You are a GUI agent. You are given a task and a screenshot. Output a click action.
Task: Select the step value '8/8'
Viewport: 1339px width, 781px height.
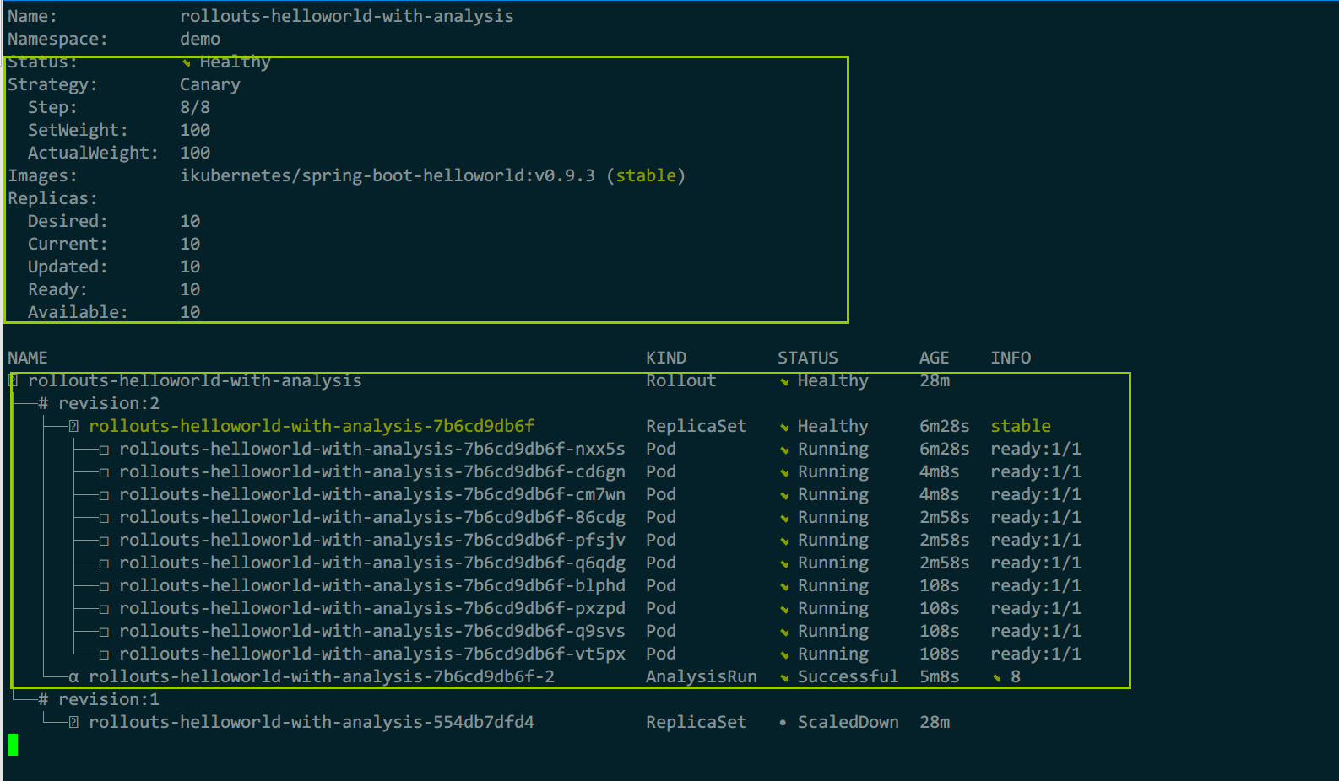[195, 107]
